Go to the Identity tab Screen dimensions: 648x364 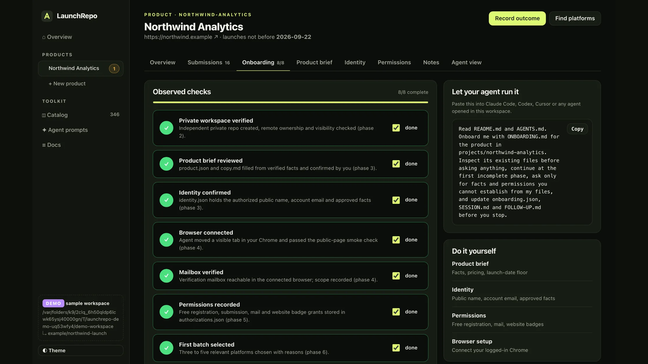[x=355, y=63]
